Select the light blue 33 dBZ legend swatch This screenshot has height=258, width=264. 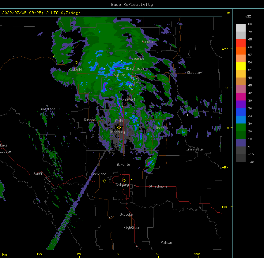[x=241, y=120]
